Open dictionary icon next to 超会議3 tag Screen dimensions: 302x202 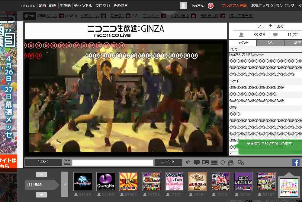click(128, 16)
